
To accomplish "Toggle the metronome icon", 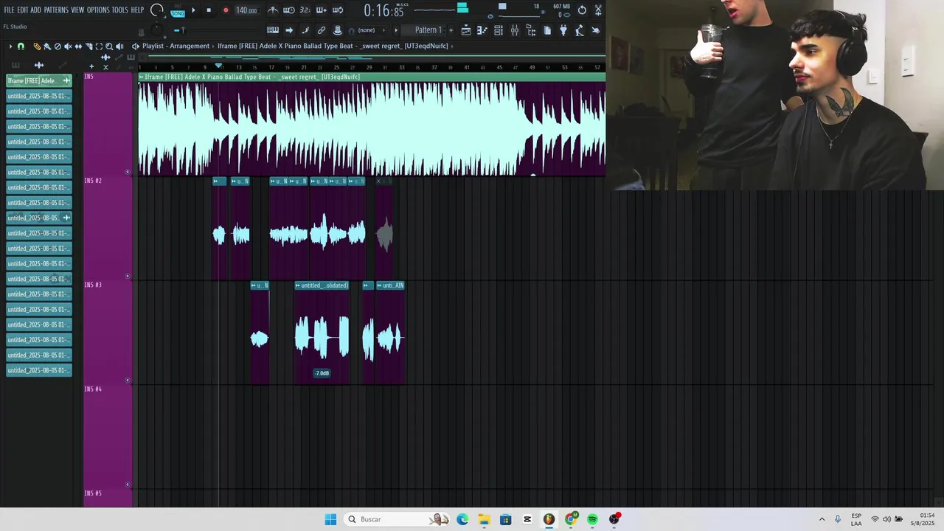I will tap(273, 10).
